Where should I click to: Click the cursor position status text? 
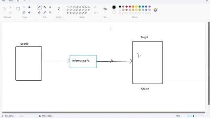pos(9,116)
